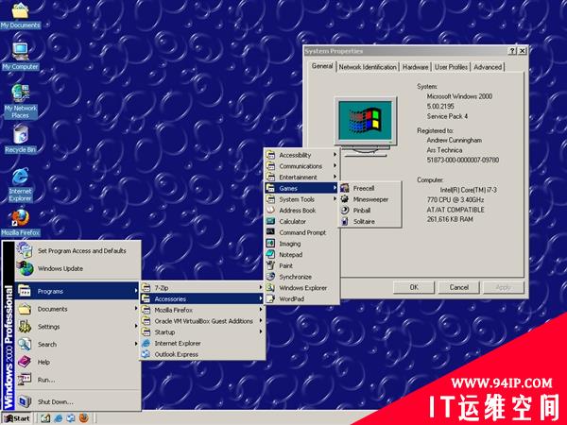The height and width of the screenshot is (425, 567).
Task: Start Freecell from Games menu
Action: (369, 188)
